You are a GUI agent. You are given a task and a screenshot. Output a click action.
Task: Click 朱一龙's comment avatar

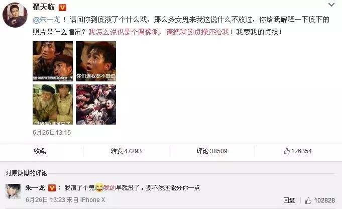pos(13,191)
